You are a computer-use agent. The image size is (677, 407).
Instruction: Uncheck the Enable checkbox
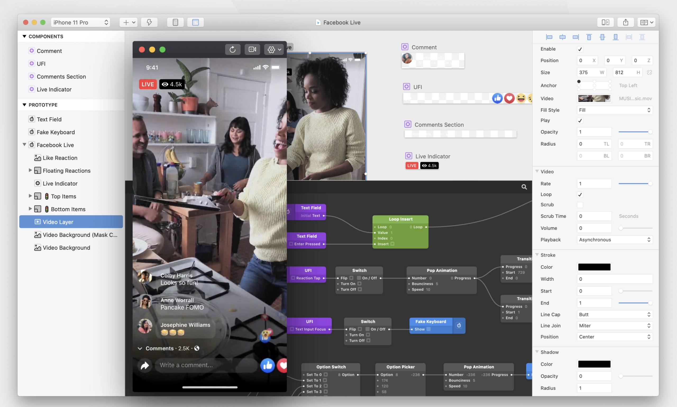coord(580,49)
